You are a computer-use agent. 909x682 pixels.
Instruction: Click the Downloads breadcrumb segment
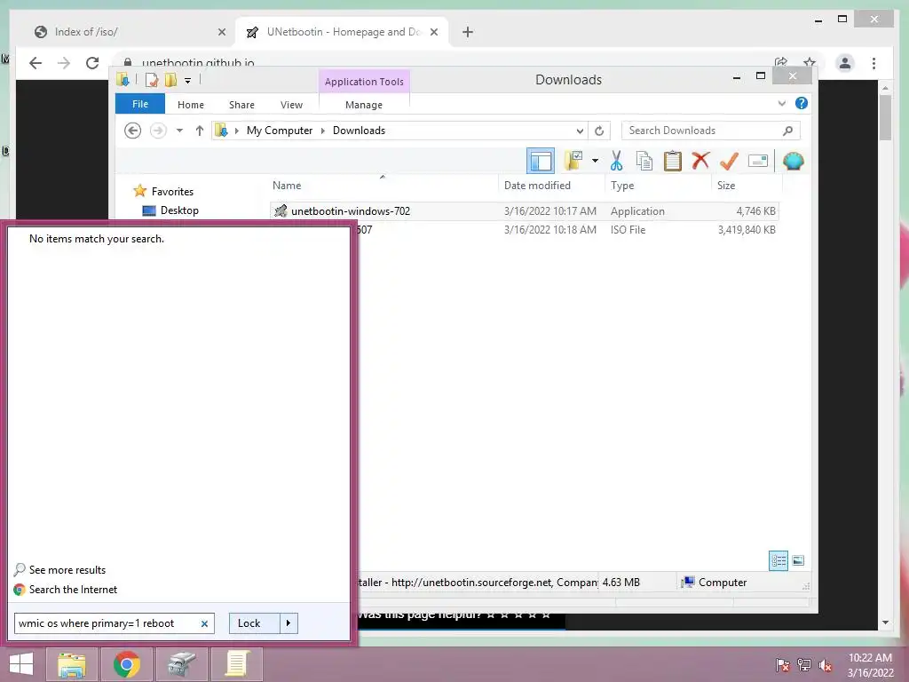point(359,131)
